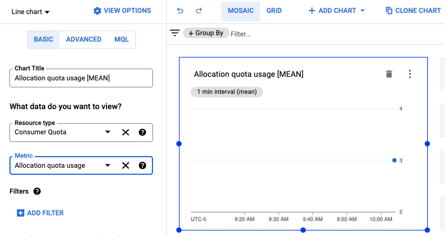Open help for Metric field
This screenshot has width=445, height=237.
142,165
